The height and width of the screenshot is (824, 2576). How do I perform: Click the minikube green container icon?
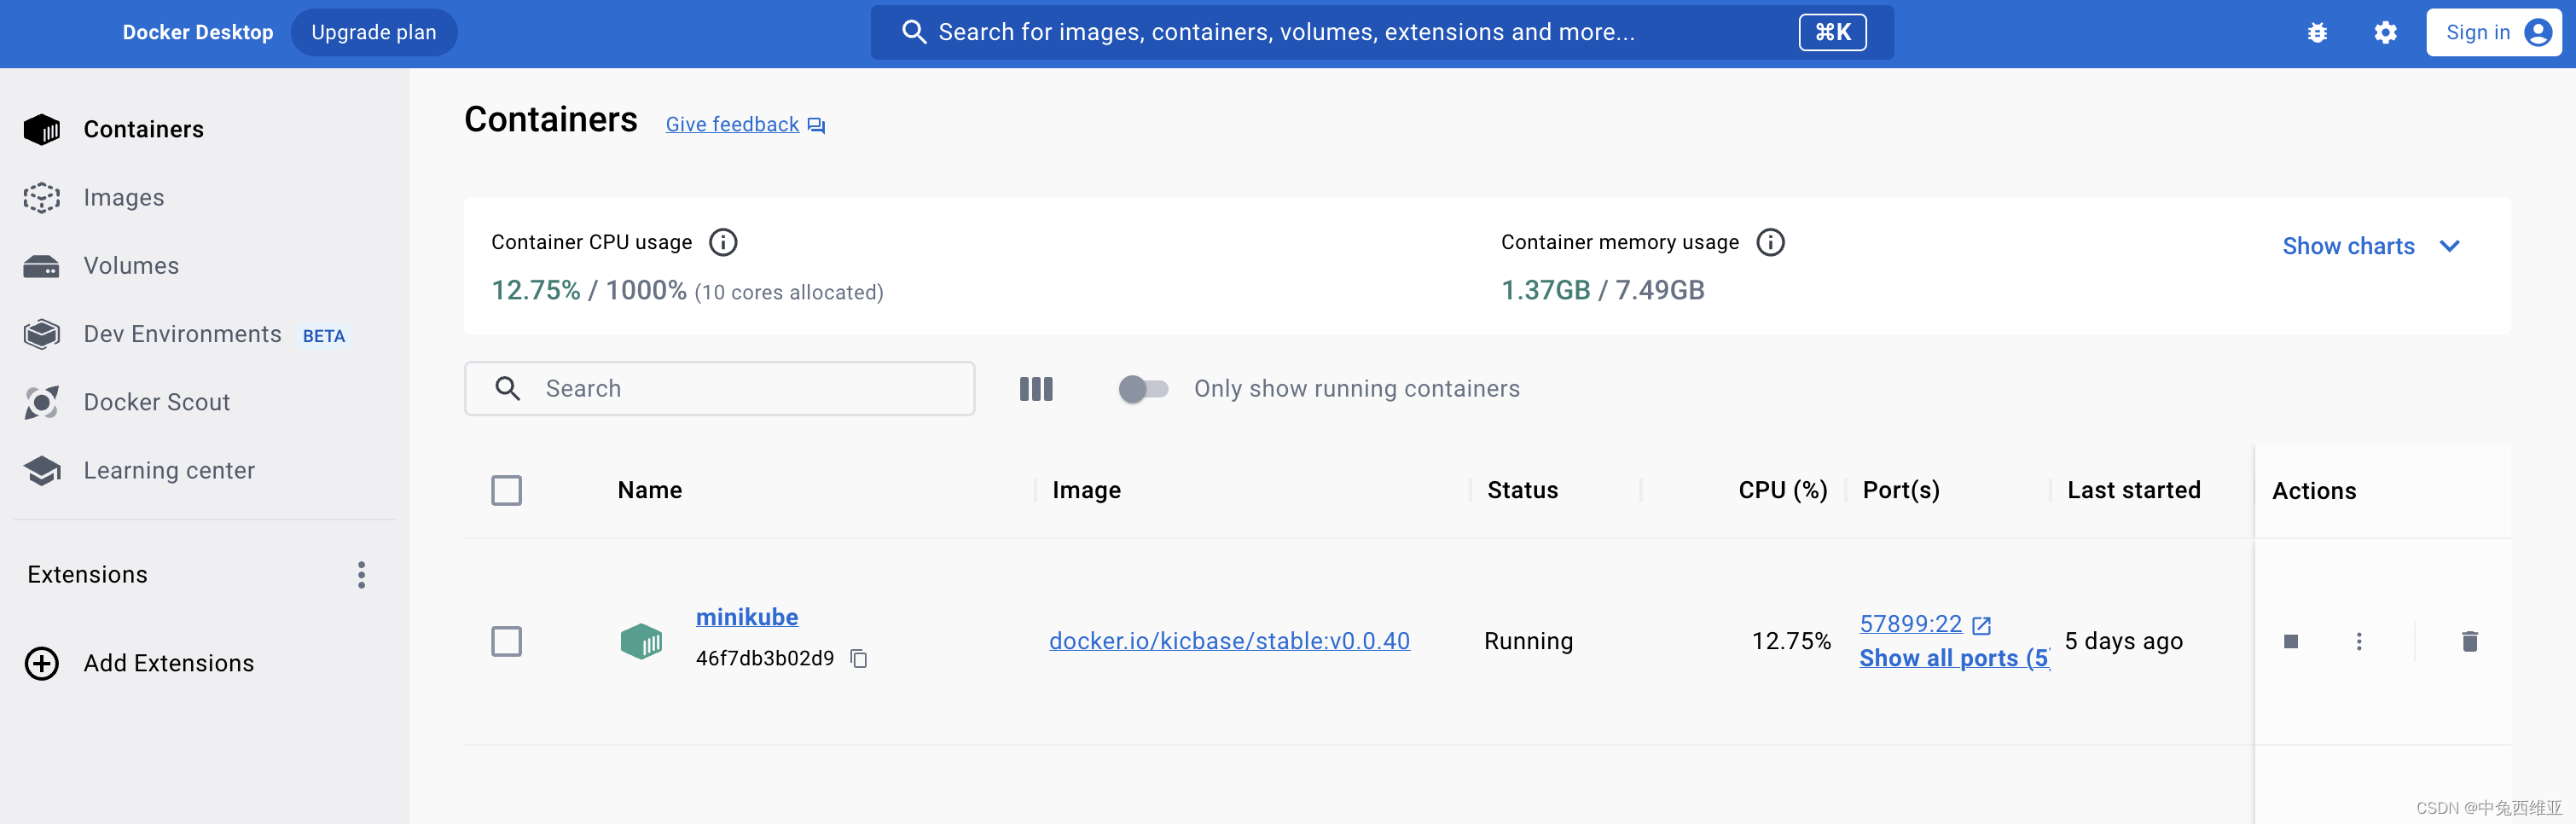(x=641, y=641)
